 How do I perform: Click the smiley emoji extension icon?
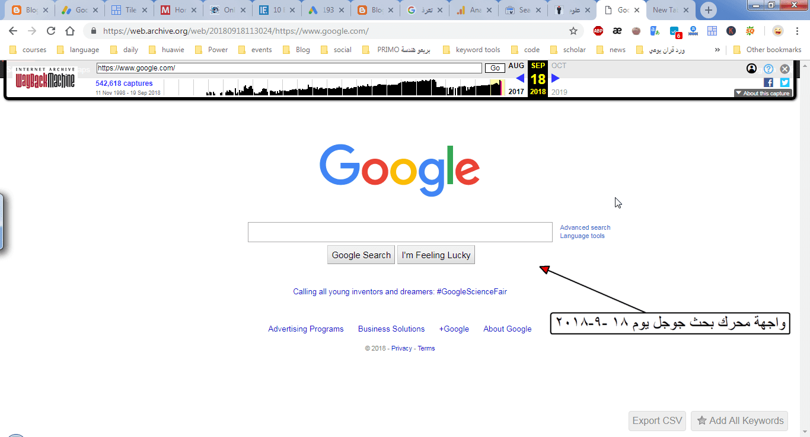777,30
